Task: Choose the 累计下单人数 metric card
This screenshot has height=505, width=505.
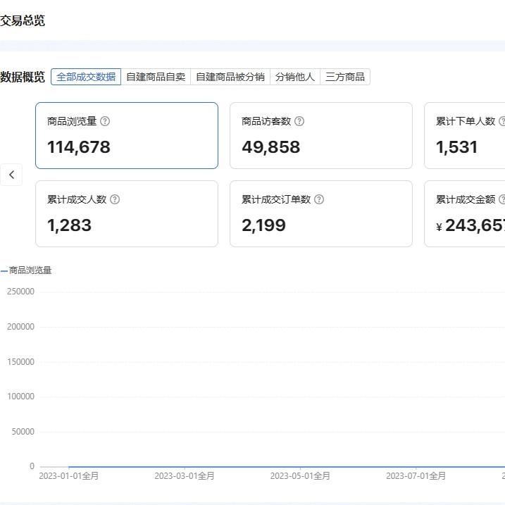Action: click(x=465, y=135)
